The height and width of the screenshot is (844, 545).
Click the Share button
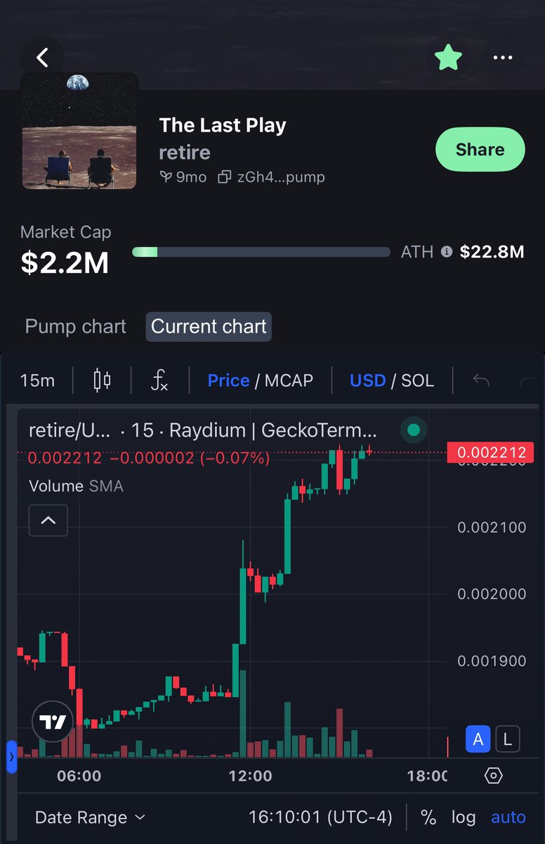click(480, 149)
